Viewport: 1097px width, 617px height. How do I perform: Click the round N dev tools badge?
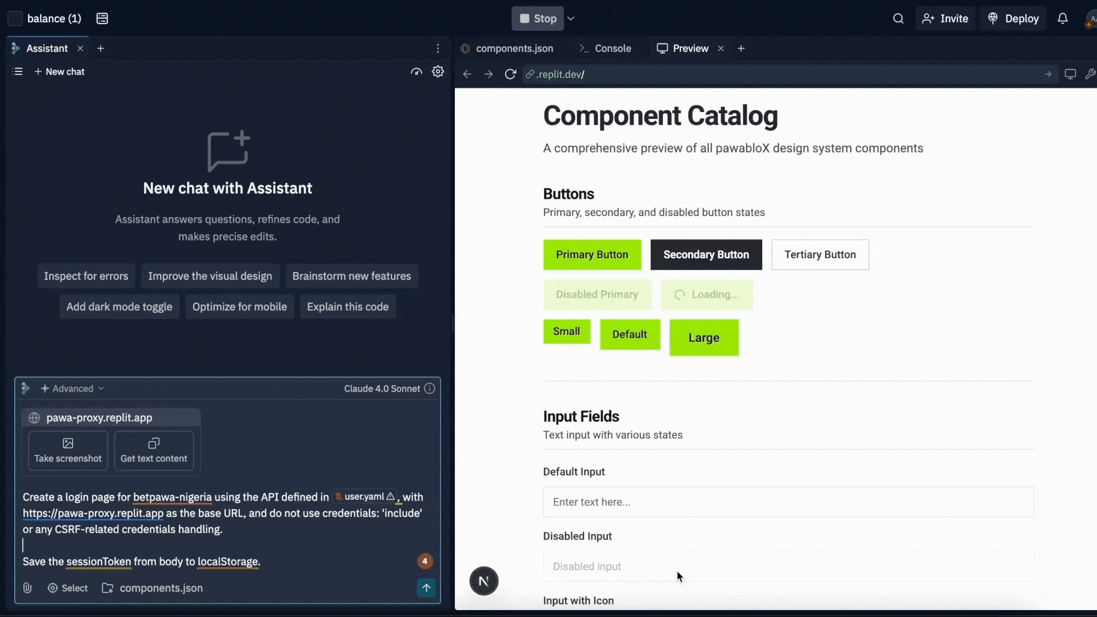tap(484, 581)
